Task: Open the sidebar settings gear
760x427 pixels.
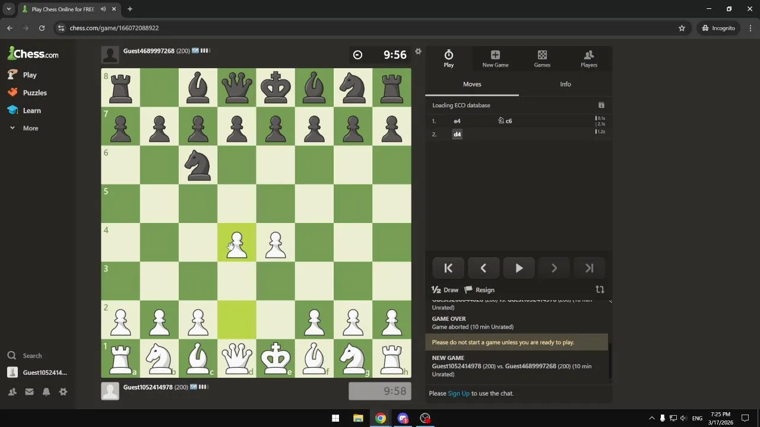Action: [63, 391]
